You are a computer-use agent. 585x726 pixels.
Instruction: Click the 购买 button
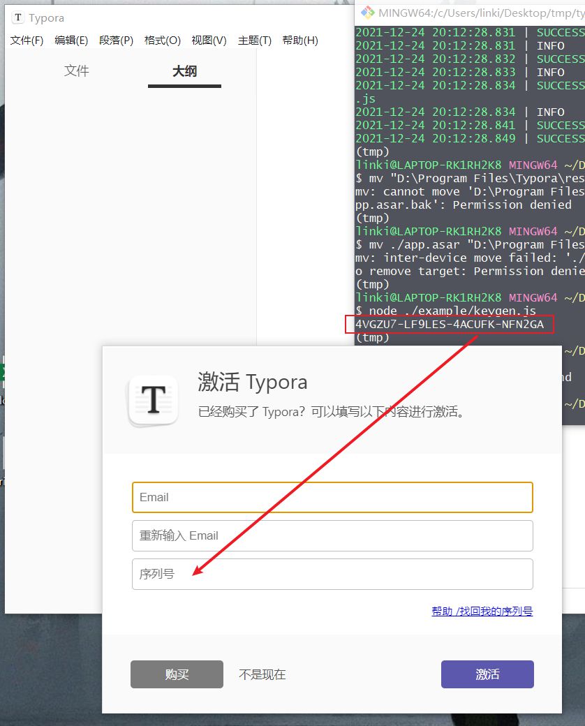tap(177, 674)
